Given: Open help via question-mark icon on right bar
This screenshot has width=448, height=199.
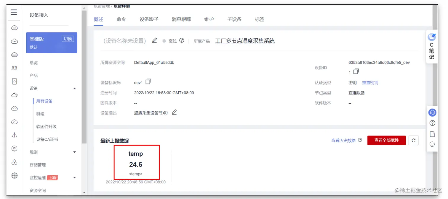Looking at the screenshot, I should pos(432,123).
